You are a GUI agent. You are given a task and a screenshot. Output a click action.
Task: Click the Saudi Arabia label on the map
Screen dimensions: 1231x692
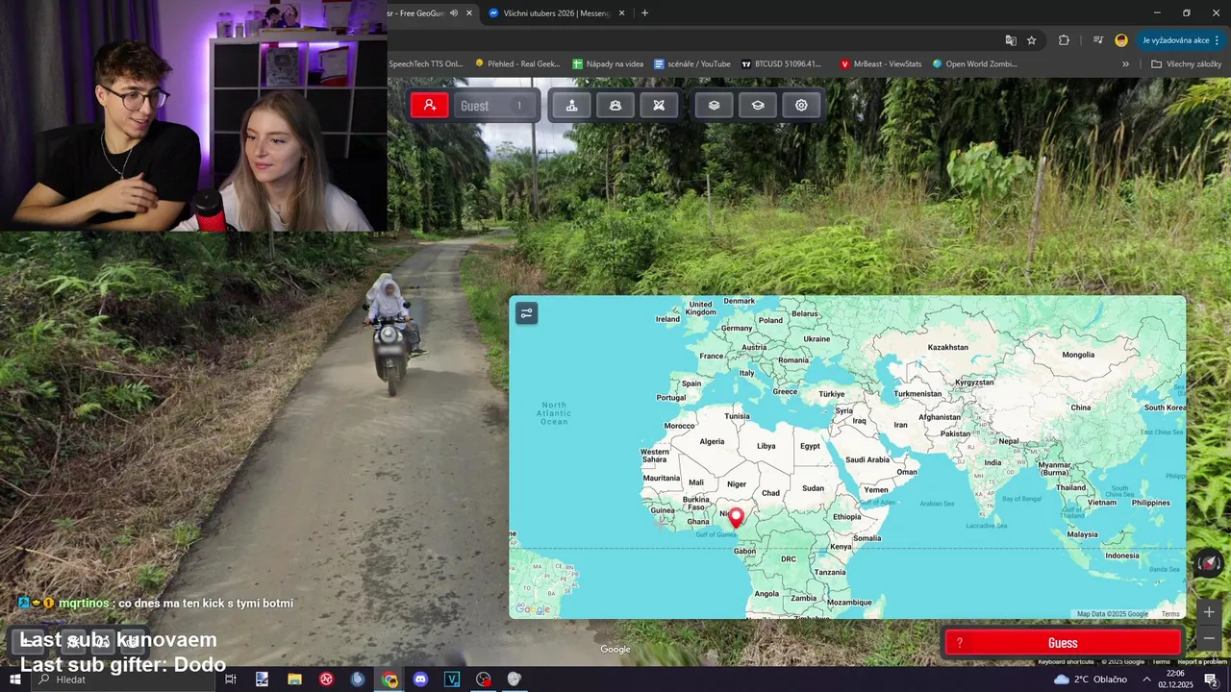pos(866,459)
